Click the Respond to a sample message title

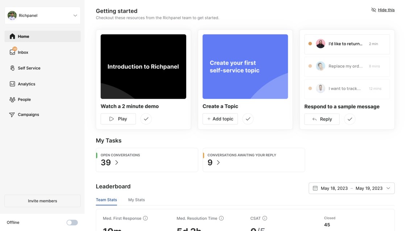pos(342,107)
